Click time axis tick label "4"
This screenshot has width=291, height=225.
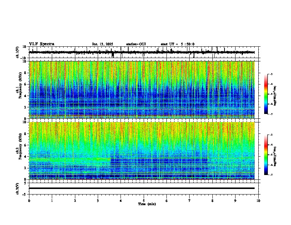tap(121, 201)
